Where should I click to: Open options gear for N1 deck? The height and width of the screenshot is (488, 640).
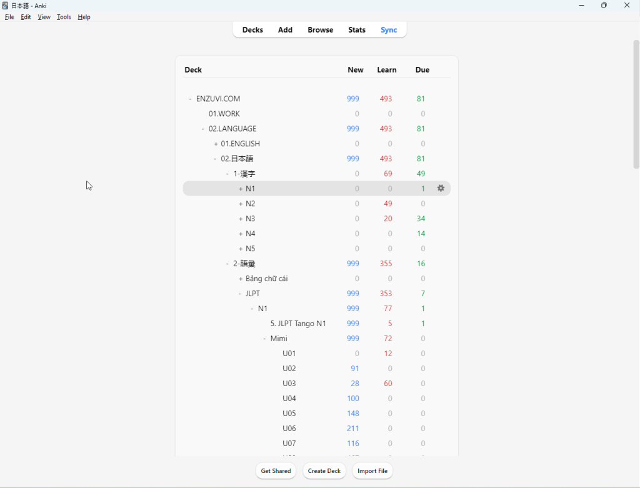click(x=441, y=188)
